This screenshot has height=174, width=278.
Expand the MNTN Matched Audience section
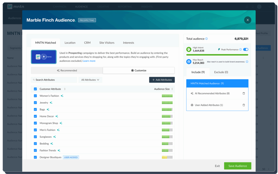pyautogui.click(x=217, y=83)
